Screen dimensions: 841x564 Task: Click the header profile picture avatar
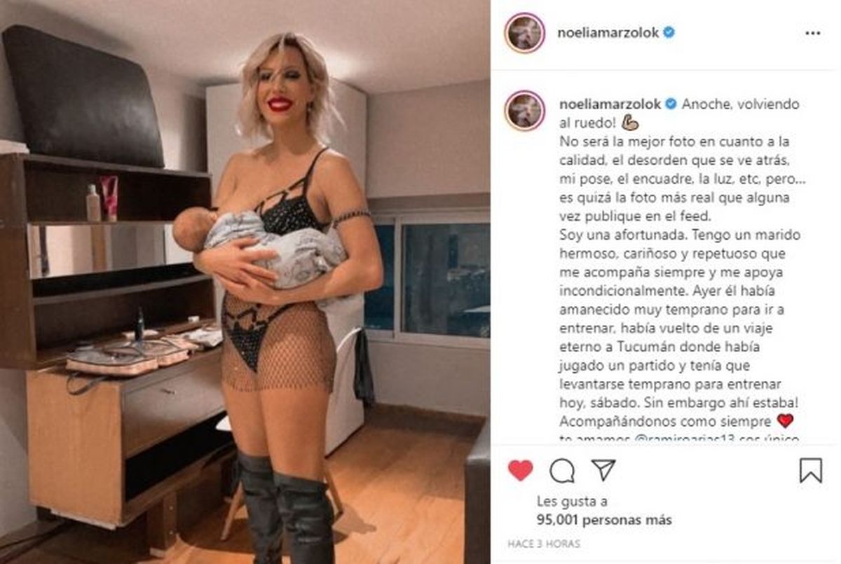click(x=524, y=32)
